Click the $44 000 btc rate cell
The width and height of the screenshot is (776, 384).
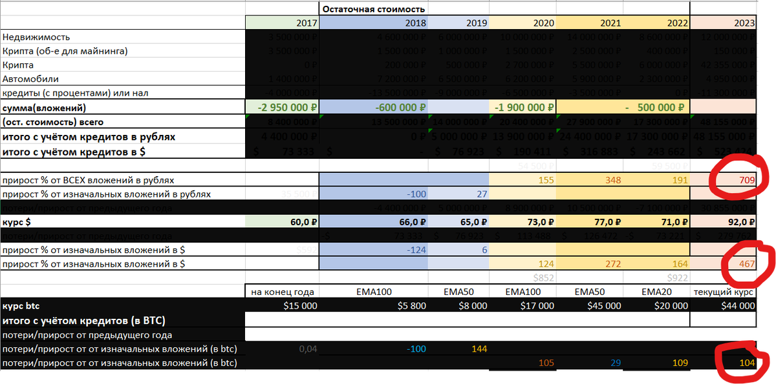click(723, 307)
